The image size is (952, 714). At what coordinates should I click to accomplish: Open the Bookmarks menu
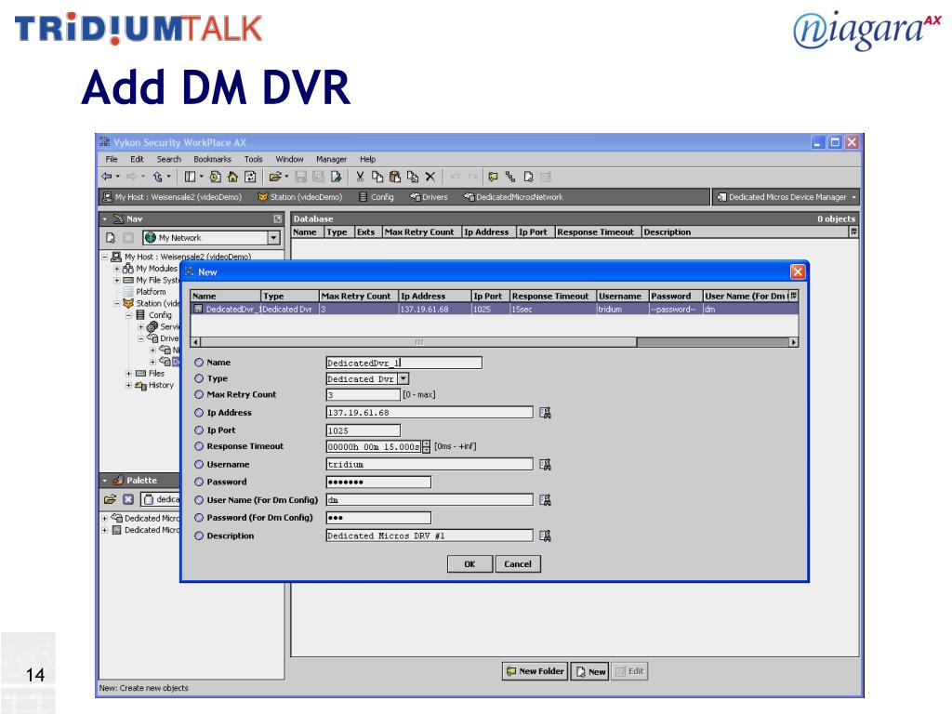coord(212,159)
